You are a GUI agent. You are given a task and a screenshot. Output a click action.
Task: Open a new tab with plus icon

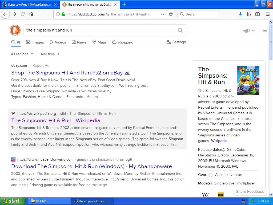pos(124,4)
